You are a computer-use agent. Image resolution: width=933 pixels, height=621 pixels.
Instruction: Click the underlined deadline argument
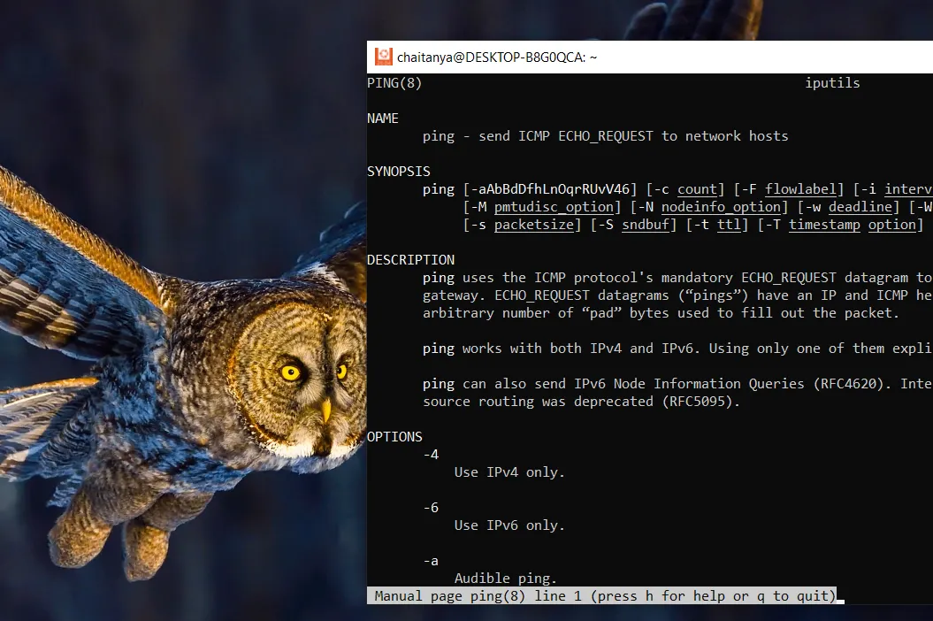pos(860,206)
